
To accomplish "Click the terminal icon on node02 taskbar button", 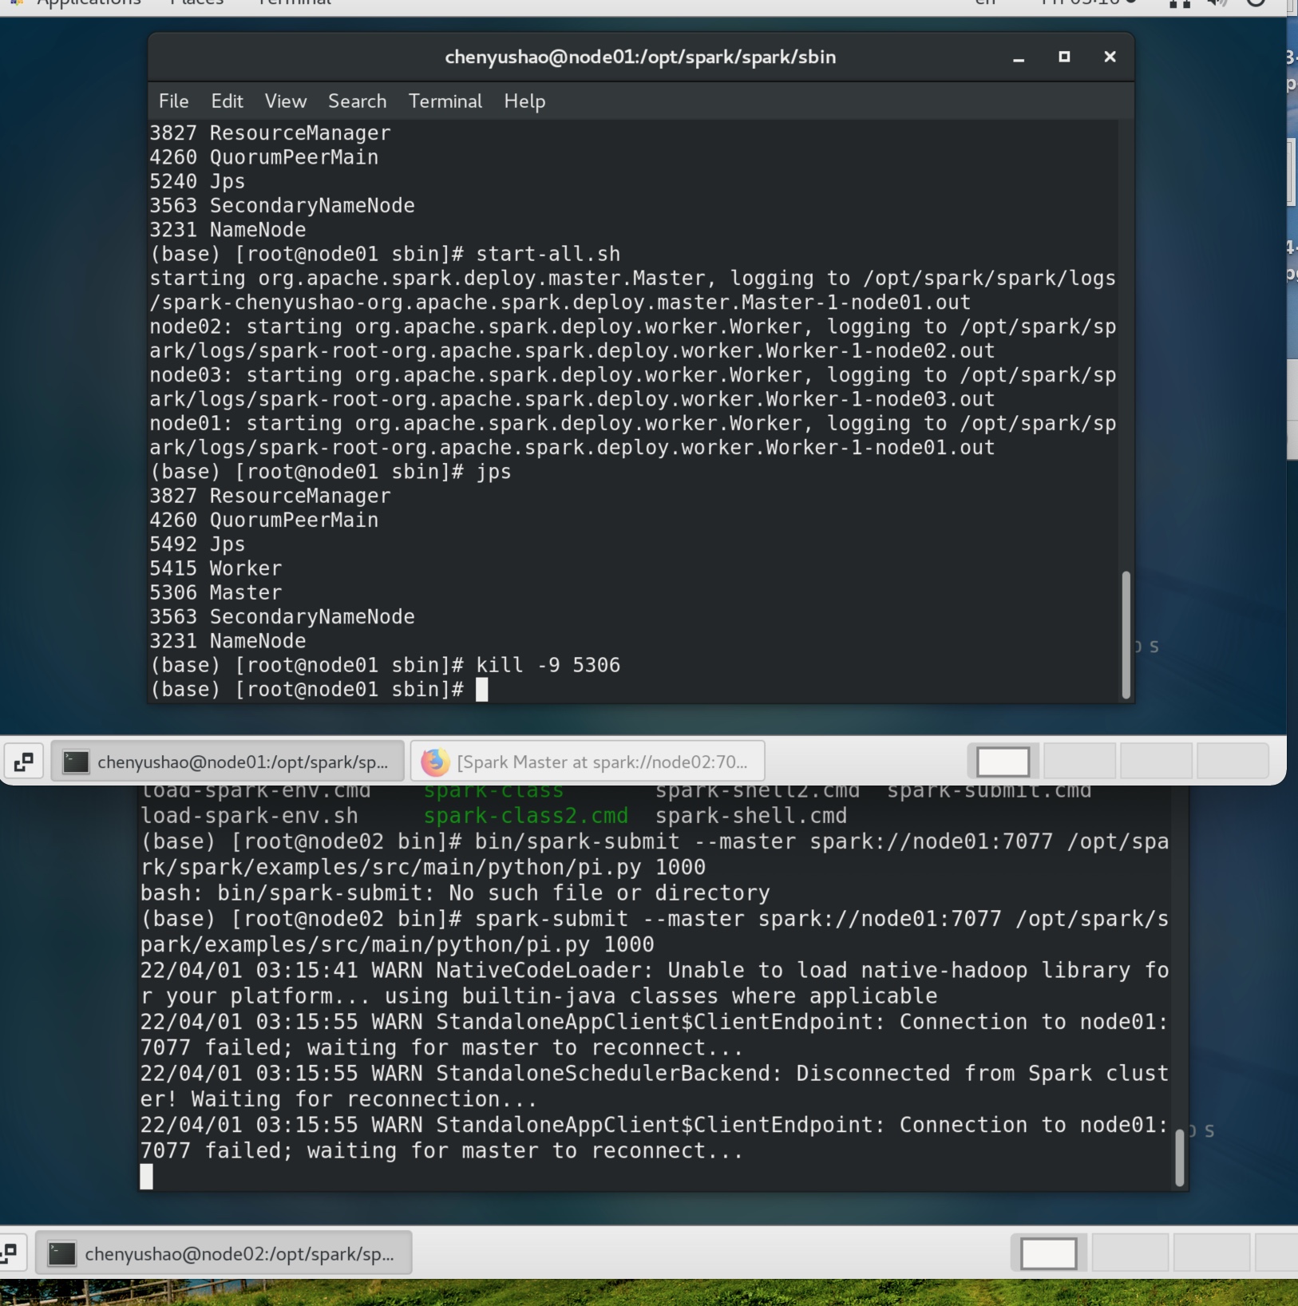I will pos(62,1254).
